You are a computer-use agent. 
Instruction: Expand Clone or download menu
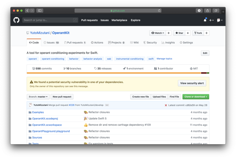click(x=196, y=97)
